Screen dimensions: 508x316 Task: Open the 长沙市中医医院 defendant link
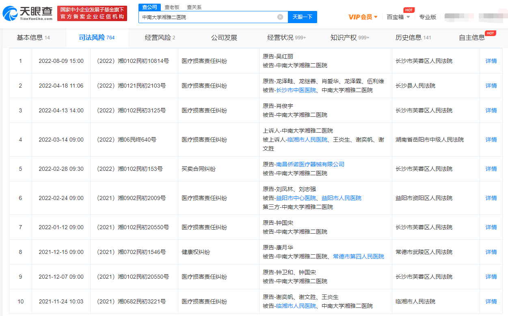click(x=296, y=90)
